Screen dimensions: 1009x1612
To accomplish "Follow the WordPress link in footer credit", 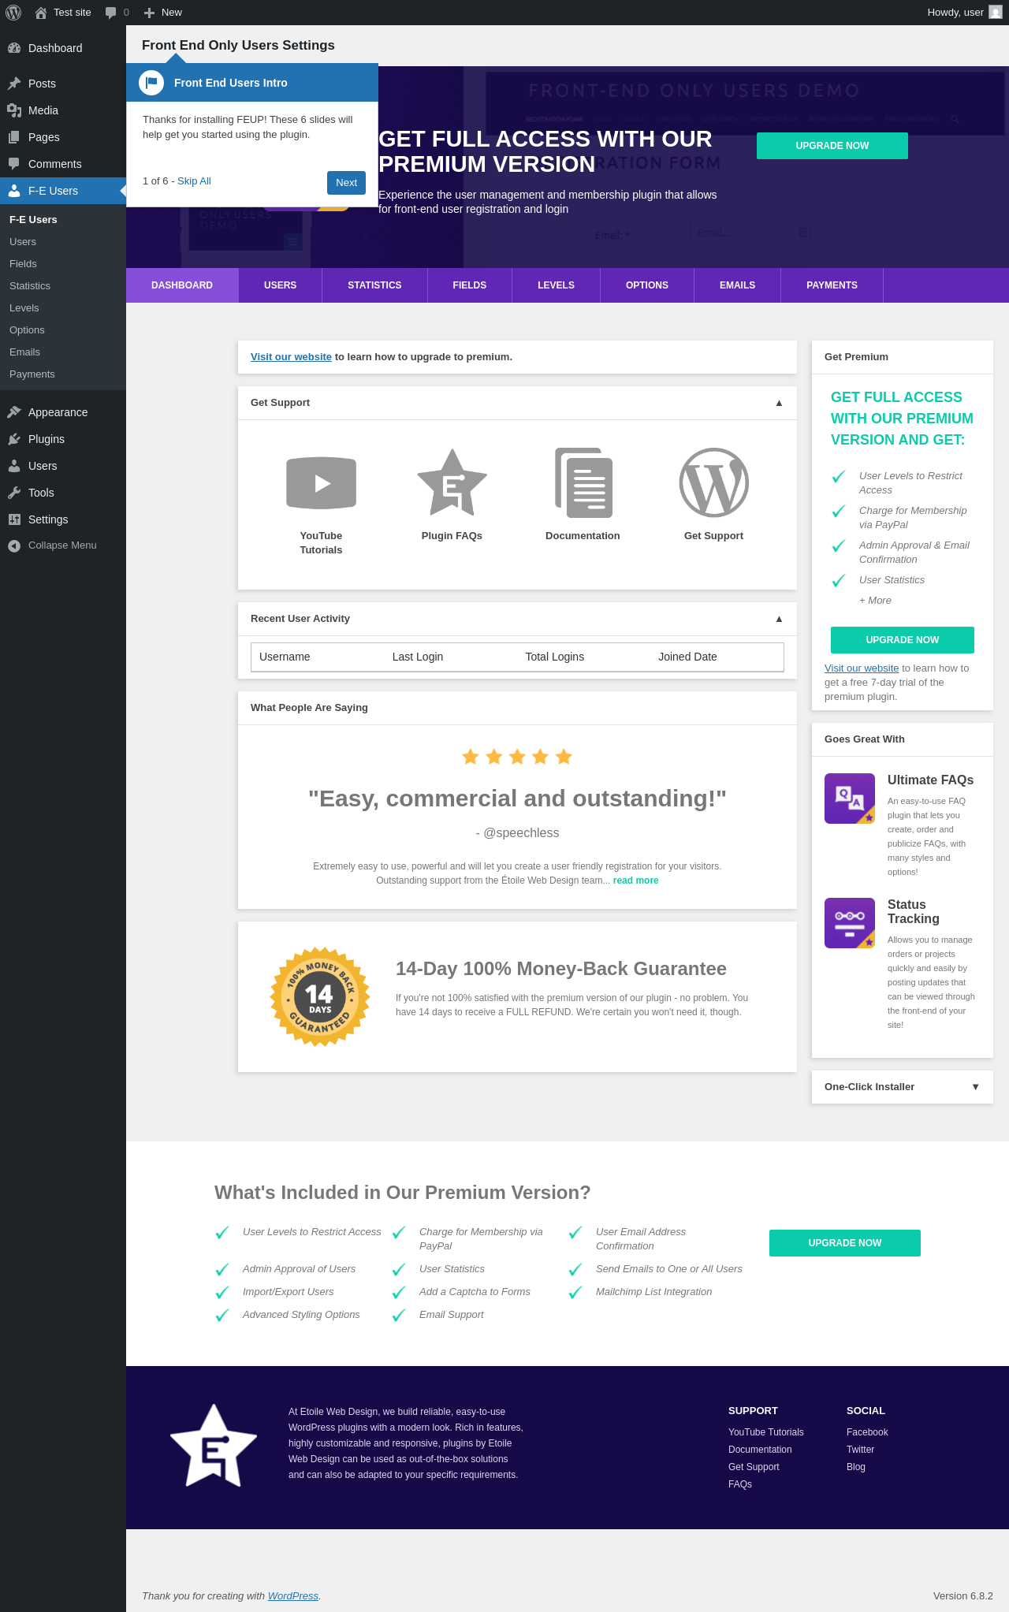I will point(293,1596).
